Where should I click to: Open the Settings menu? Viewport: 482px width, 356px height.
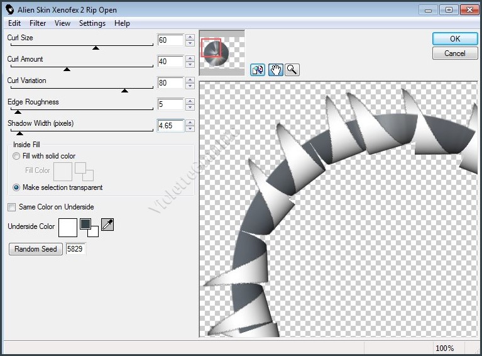point(92,23)
